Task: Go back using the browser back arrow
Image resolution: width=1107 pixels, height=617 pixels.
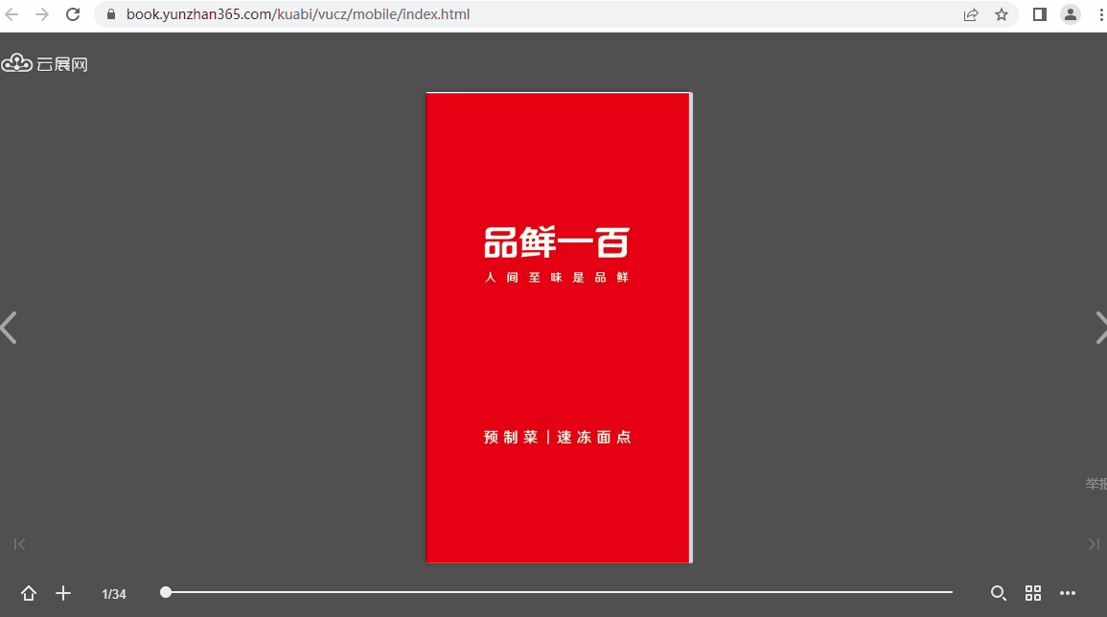Action: point(12,14)
